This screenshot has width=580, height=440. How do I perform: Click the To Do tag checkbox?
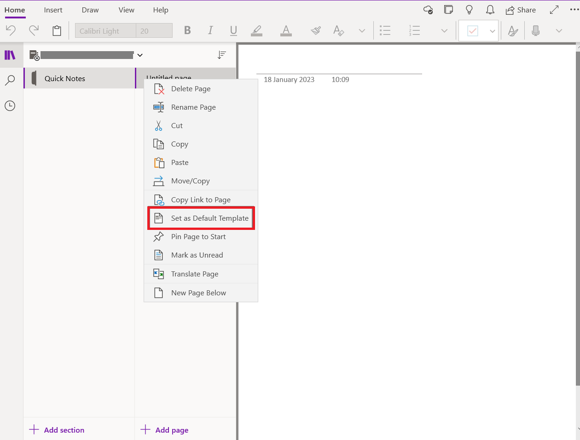pos(473,31)
